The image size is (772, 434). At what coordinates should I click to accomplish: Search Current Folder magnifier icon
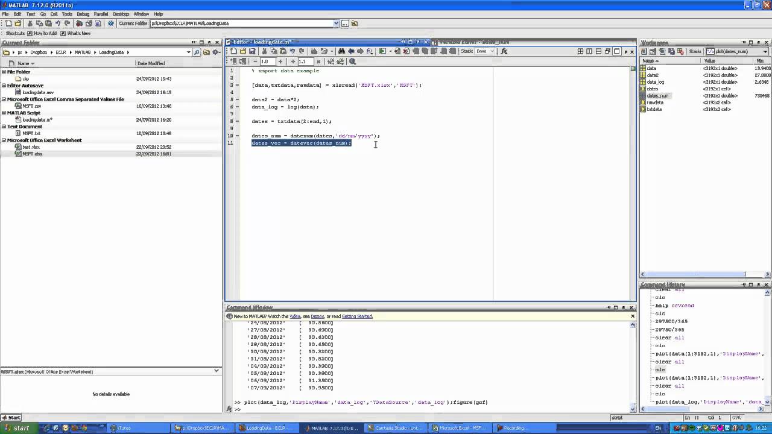[197, 52]
